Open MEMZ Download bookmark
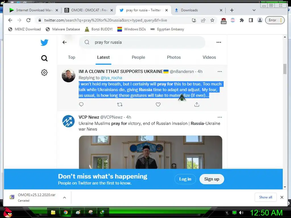This screenshot has height=218, width=291. coord(24,29)
